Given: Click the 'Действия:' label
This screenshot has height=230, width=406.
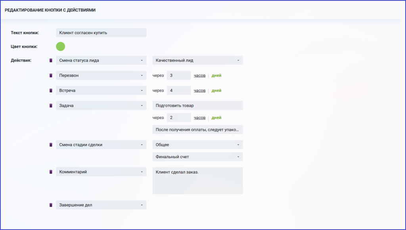Looking at the screenshot, I should click(21, 60).
